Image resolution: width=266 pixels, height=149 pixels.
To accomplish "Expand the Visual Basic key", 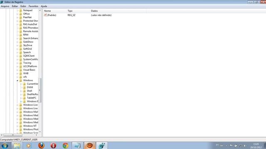I will tap(17, 70).
